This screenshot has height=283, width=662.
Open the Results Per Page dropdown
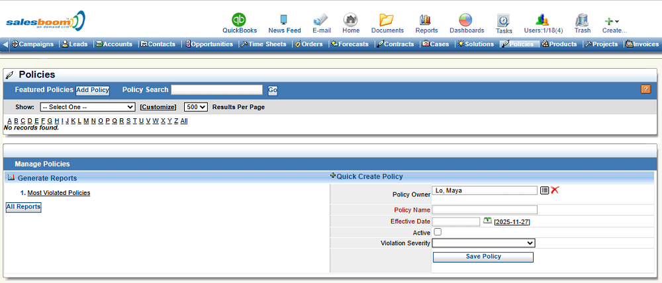point(196,107)
